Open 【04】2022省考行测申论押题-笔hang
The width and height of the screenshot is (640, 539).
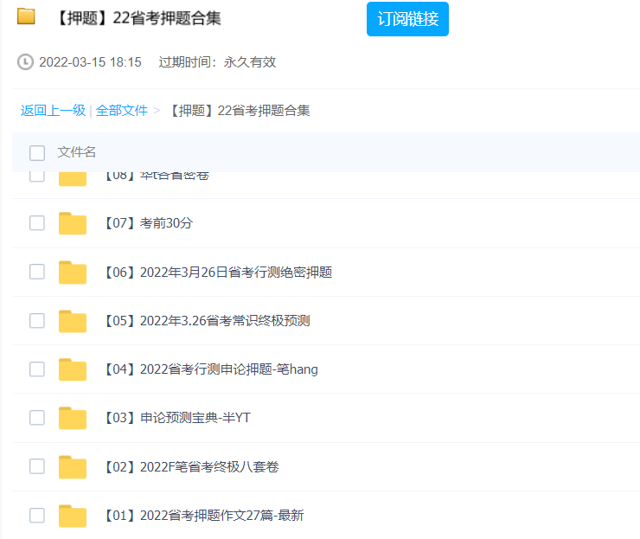click(211, 369)
